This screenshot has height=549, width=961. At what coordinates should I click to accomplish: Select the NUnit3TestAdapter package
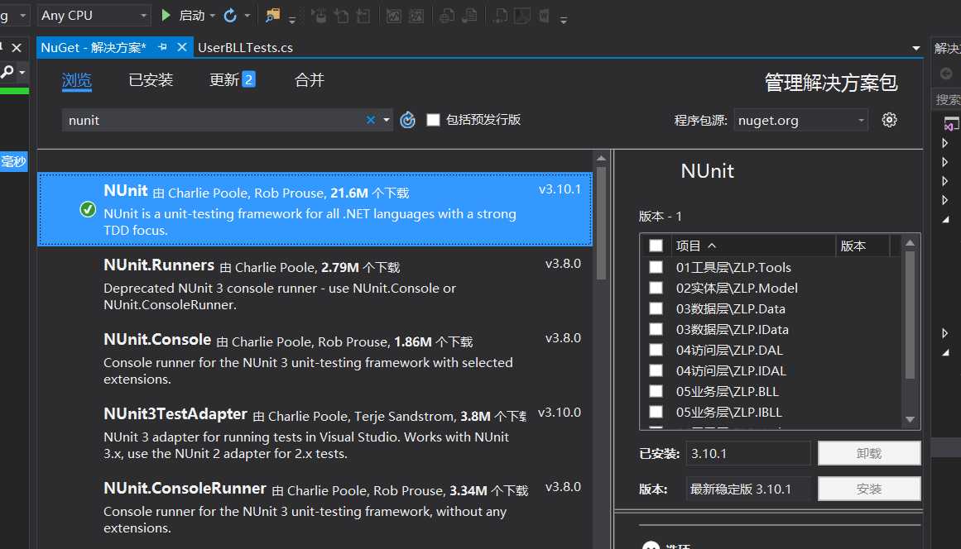(x=315, y=432)
